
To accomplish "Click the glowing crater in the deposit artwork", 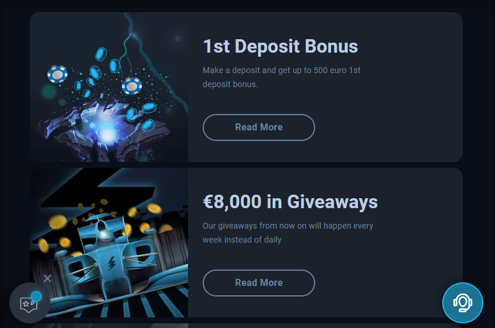I will pyautogui.click(x=104, y=127).
